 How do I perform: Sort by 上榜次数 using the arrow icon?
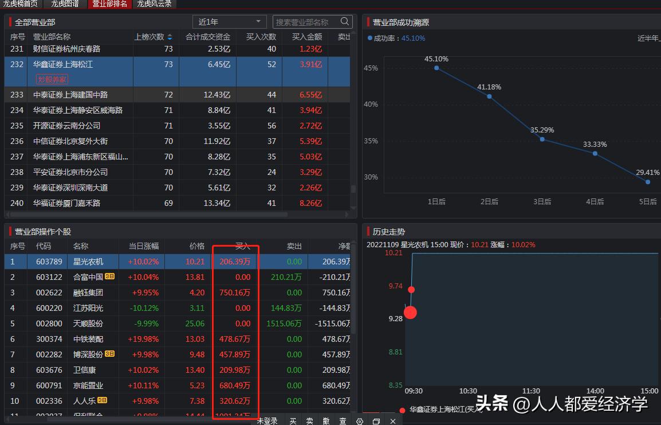click(170, 37)
